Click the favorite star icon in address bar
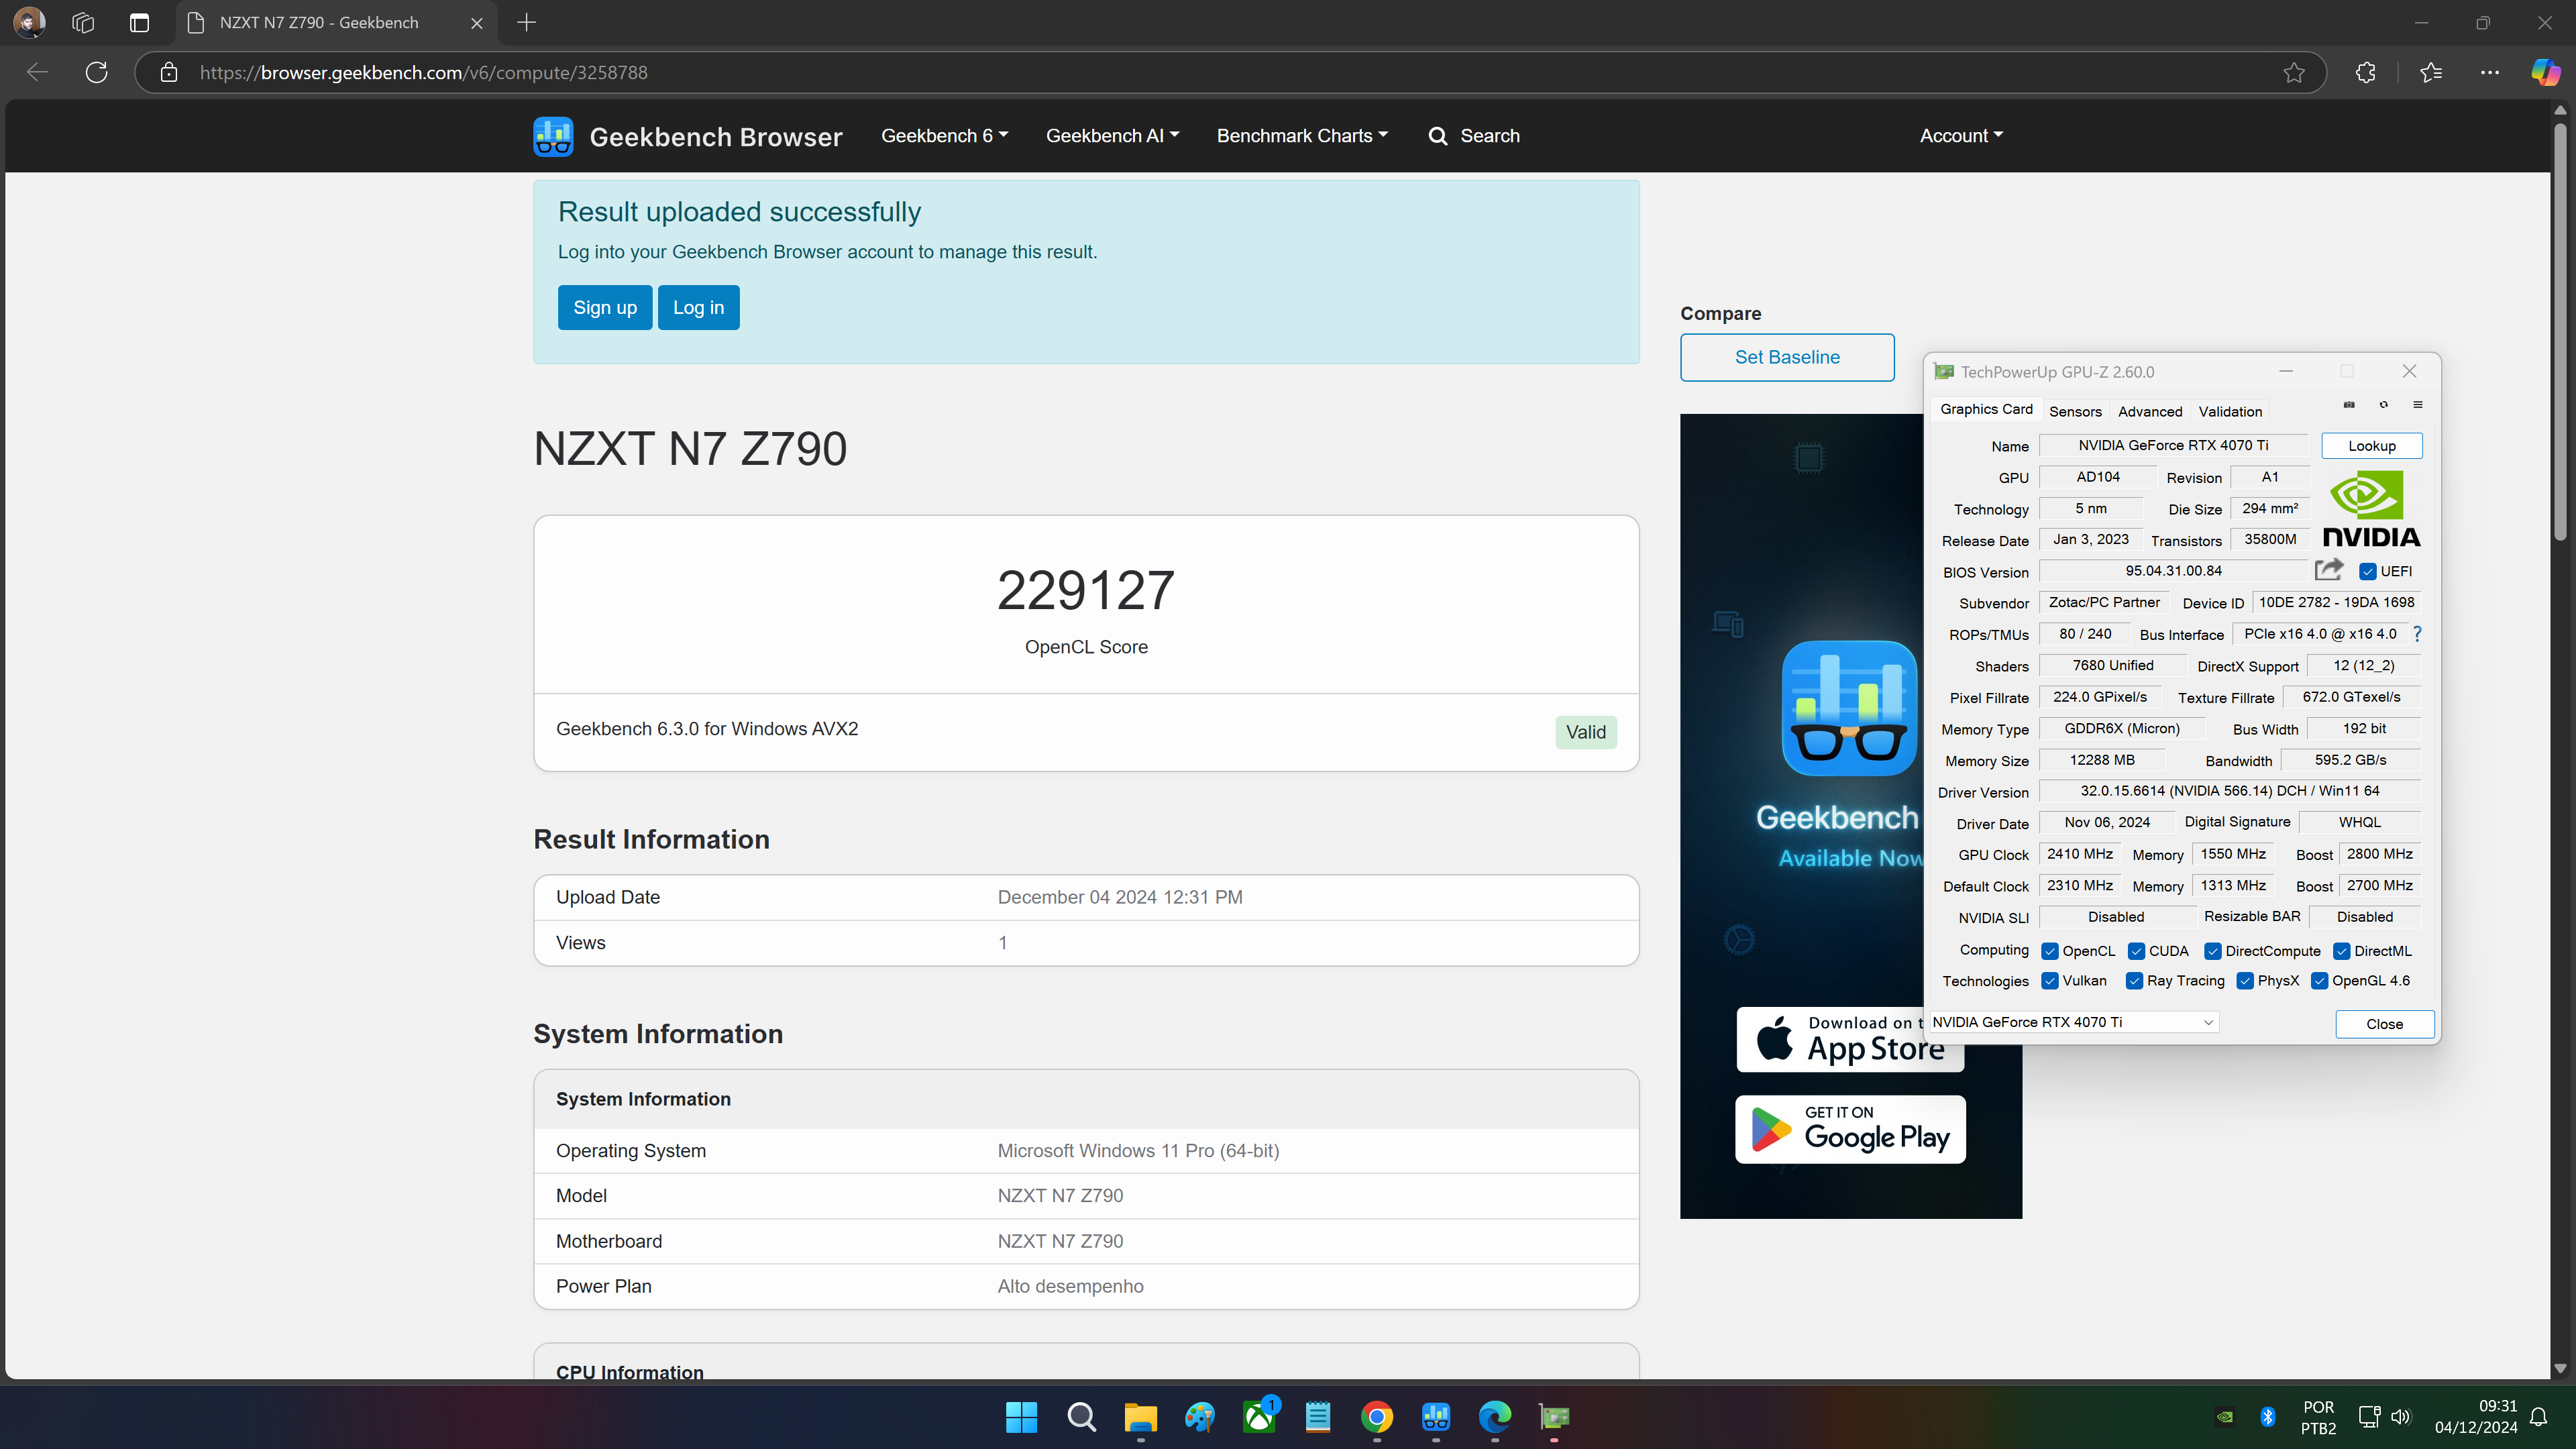Viewport: 2576px width, 1449px height. [x=2294, y=72]
